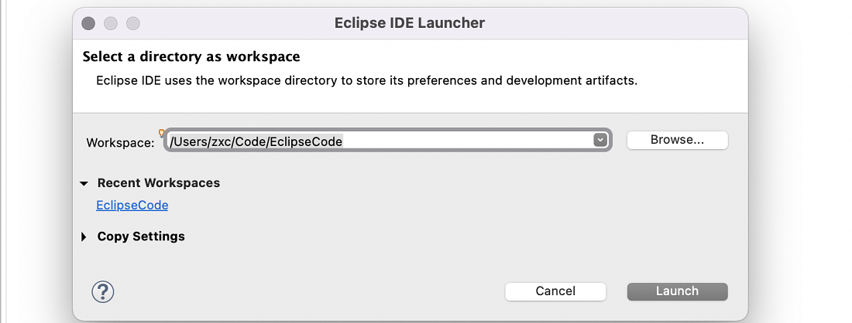Launch Eclipse with the selected workspace

[x=677, y=291]
